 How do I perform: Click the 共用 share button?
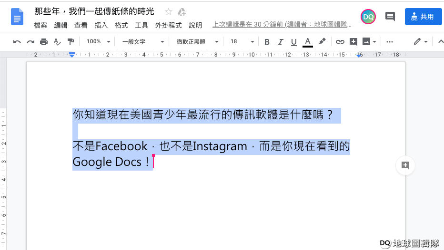pos(423,17)
